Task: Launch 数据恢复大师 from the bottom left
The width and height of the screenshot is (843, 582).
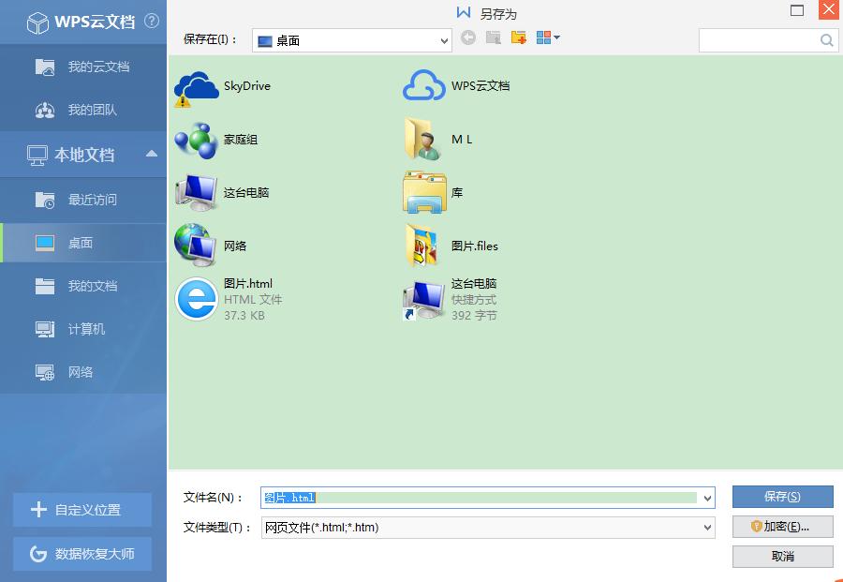Action: click(82, 554)
